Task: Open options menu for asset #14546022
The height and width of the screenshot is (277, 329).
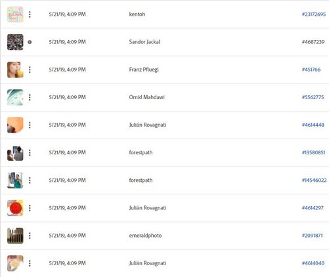Action: [30, 181]
